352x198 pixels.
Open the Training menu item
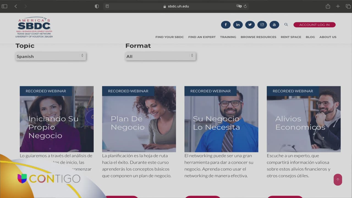[x=228, y=37]
